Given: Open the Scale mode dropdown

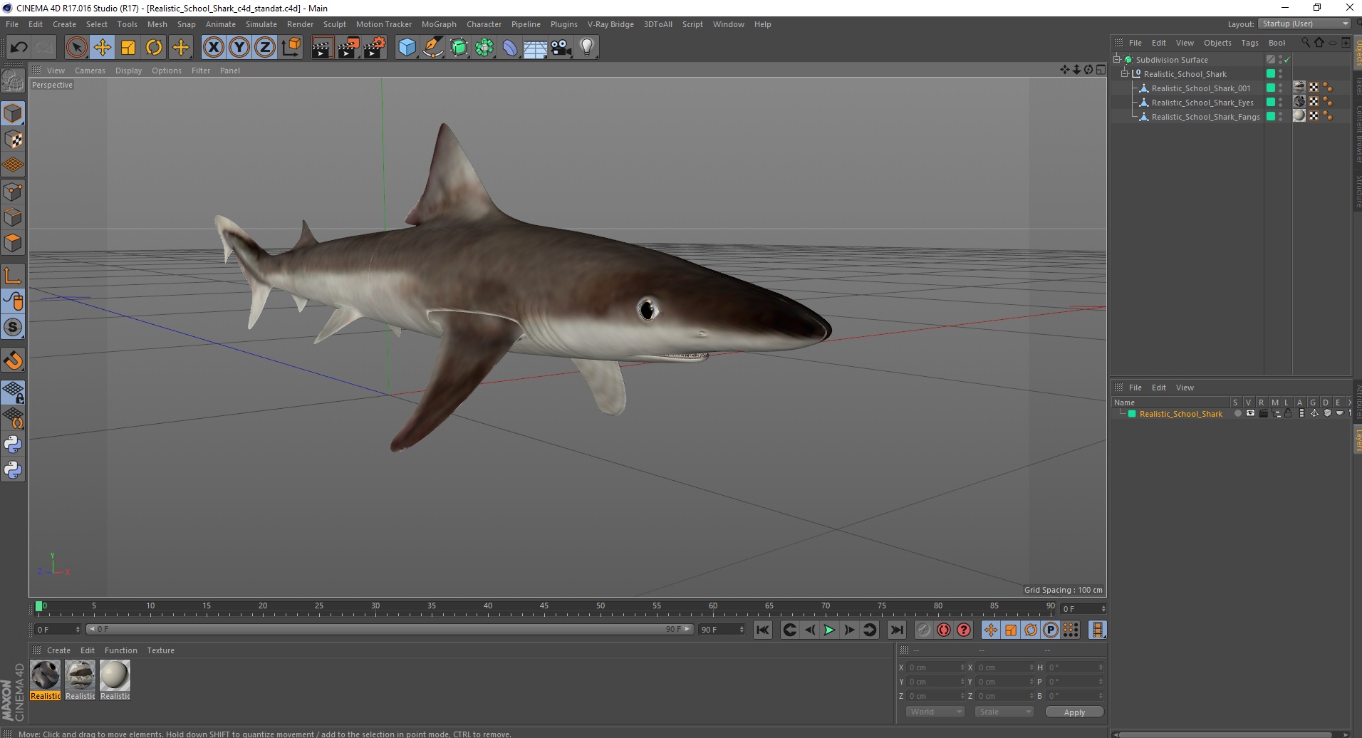Looking at the screenshot, I should 1004,712.
